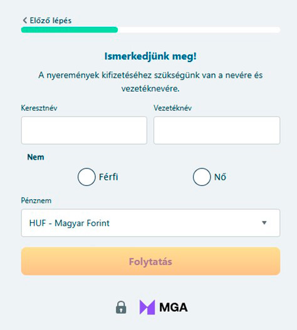Focus the Keresztnév input field
The width and height of the screenshot is (297, 330).
(84, 130)
